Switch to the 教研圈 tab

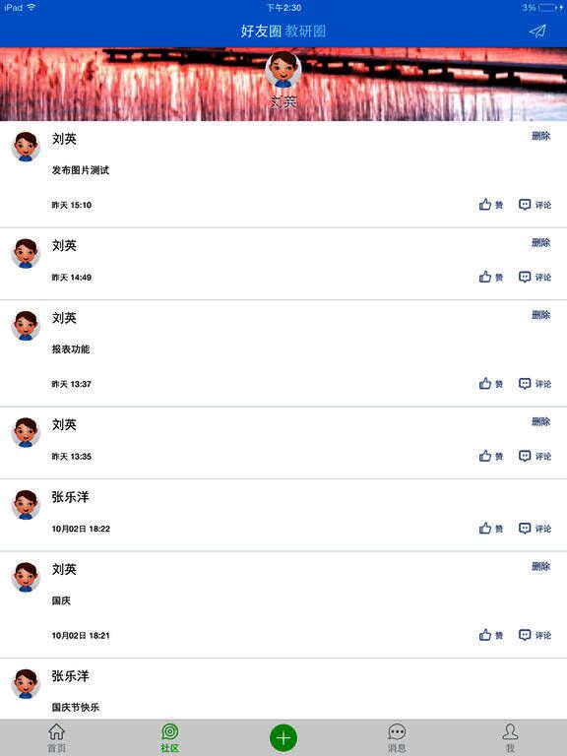(305, 31)
